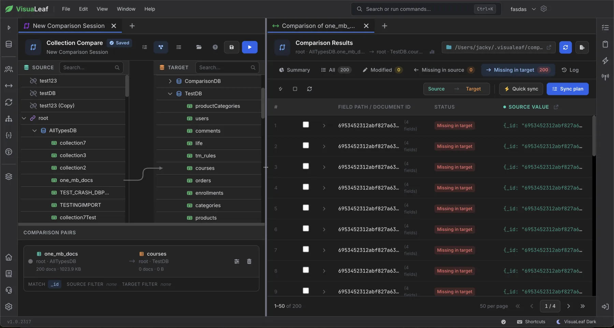Image resolution: width=614 pixels, height=328 pixels.
Task: Collapse the root source connection
Action: click(24, 118)
